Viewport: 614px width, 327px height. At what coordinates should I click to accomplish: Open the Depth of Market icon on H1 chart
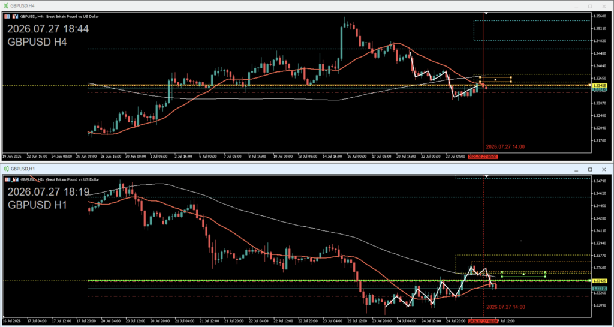pos(7,179)
